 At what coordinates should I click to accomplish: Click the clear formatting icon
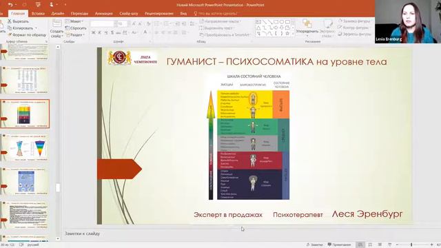tap(149, 24)
